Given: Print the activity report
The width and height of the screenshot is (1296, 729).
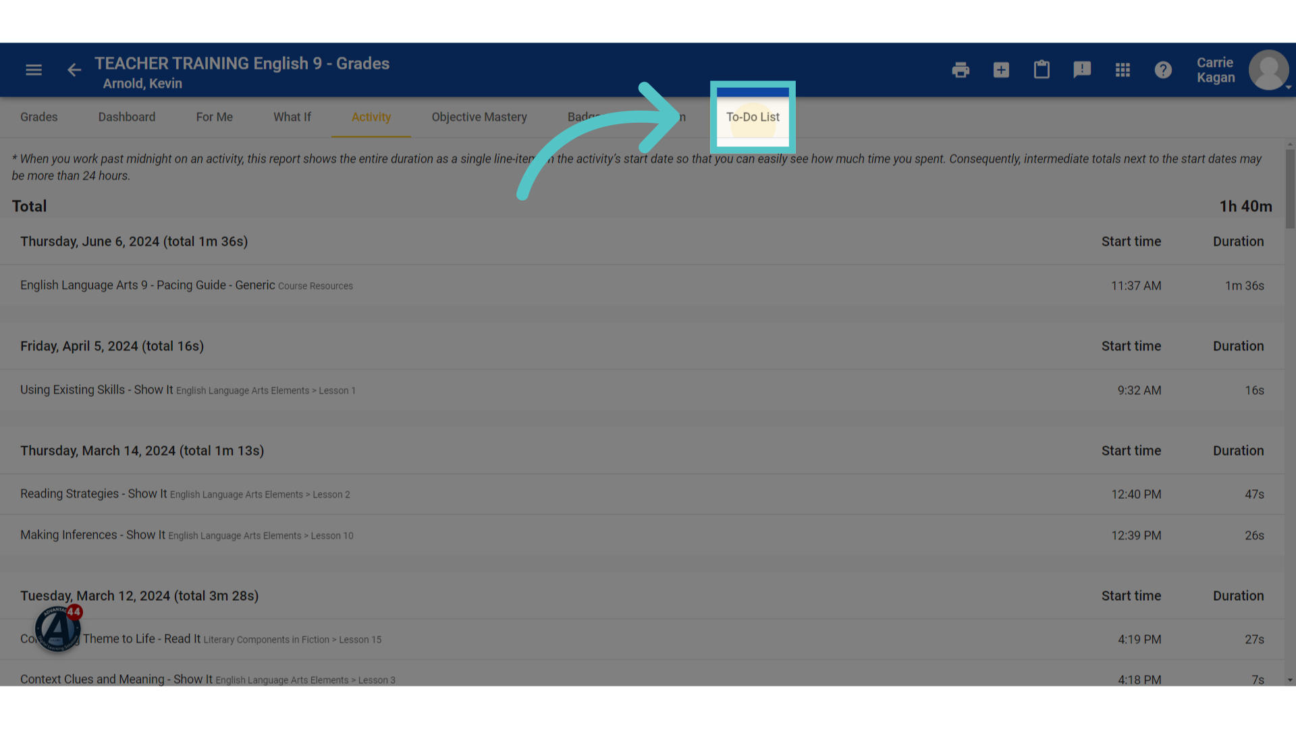Looking at the screenshot, I should tap(961, 70).
